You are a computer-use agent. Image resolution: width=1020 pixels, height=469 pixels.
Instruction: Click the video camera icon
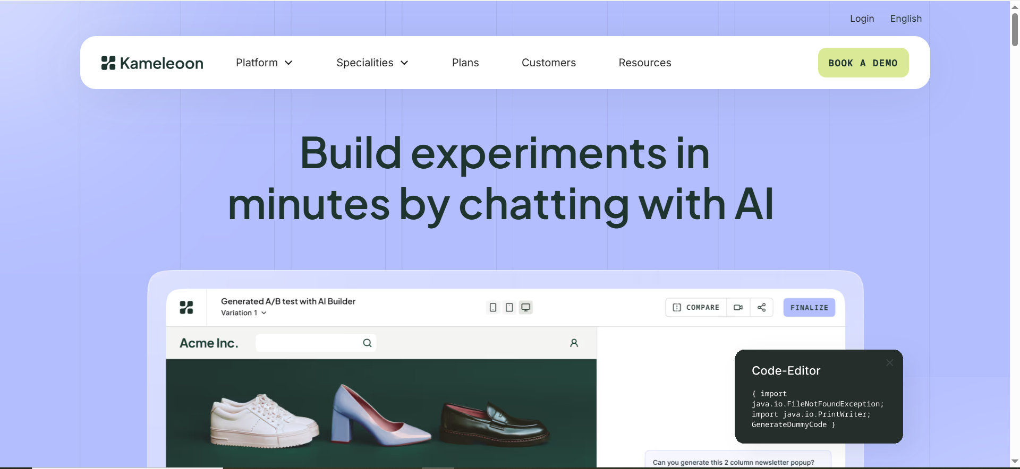(738, 308)
